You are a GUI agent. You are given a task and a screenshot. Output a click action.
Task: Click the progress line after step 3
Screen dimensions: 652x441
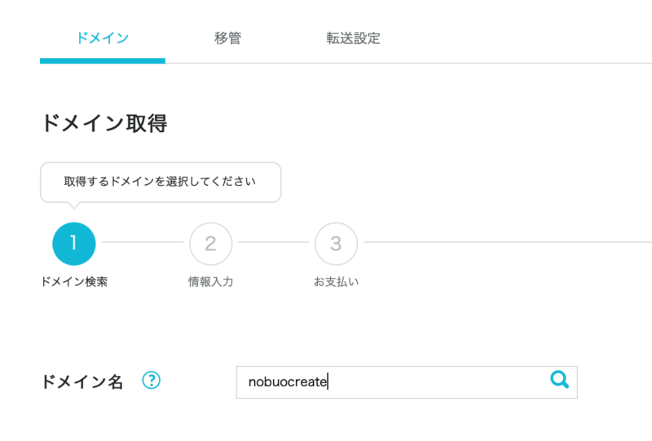(x=508, y=242)
